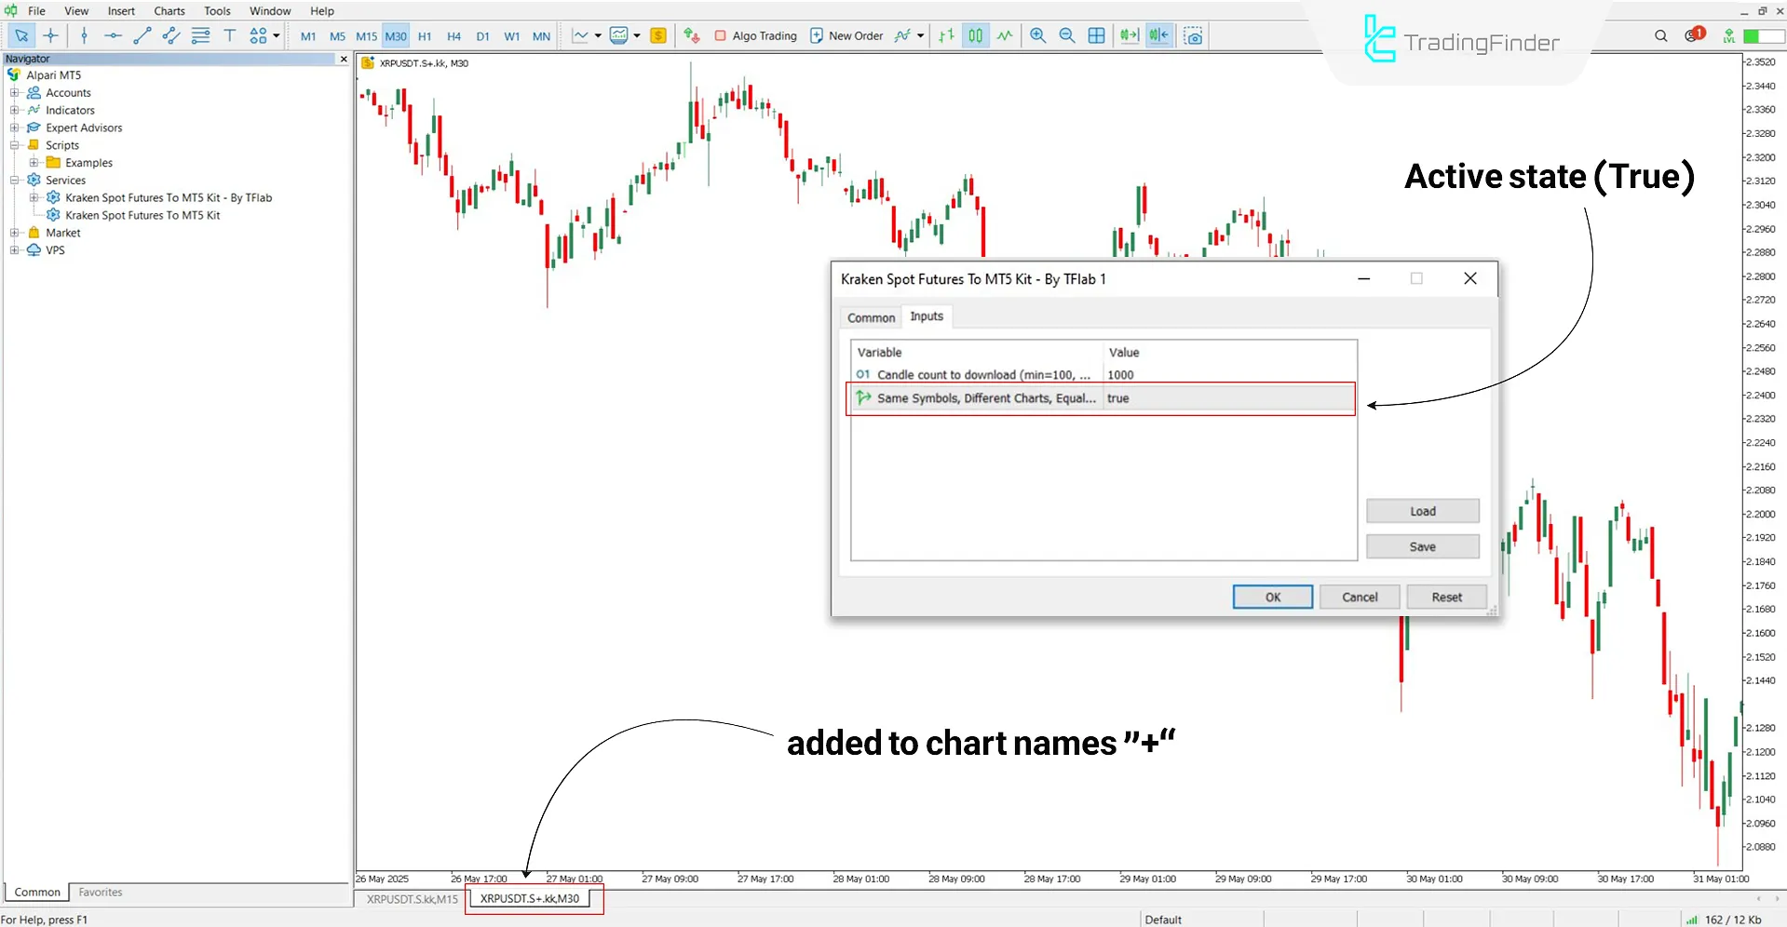Viewport: 1787px width, 927px height.
Task: Open the shapes objects dropdown arrow
Action: (277, 35)
